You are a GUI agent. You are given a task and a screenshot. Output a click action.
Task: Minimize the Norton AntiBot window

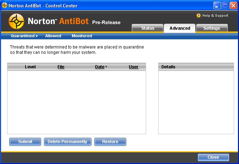pos(217,6)
